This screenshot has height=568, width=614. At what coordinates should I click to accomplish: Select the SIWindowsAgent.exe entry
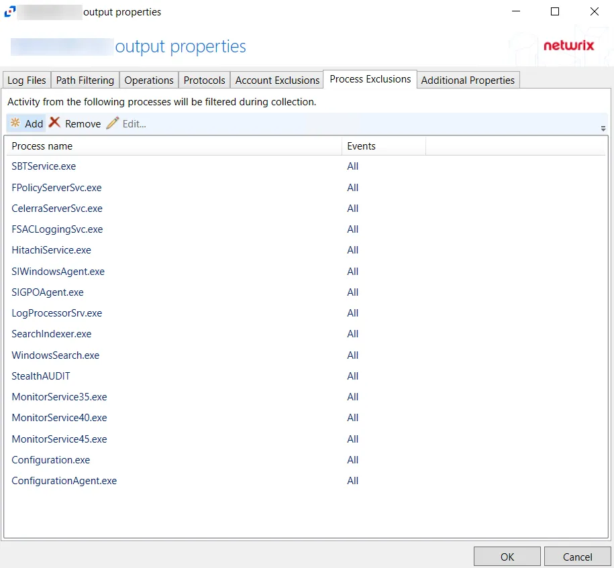[x=305, y=272]
